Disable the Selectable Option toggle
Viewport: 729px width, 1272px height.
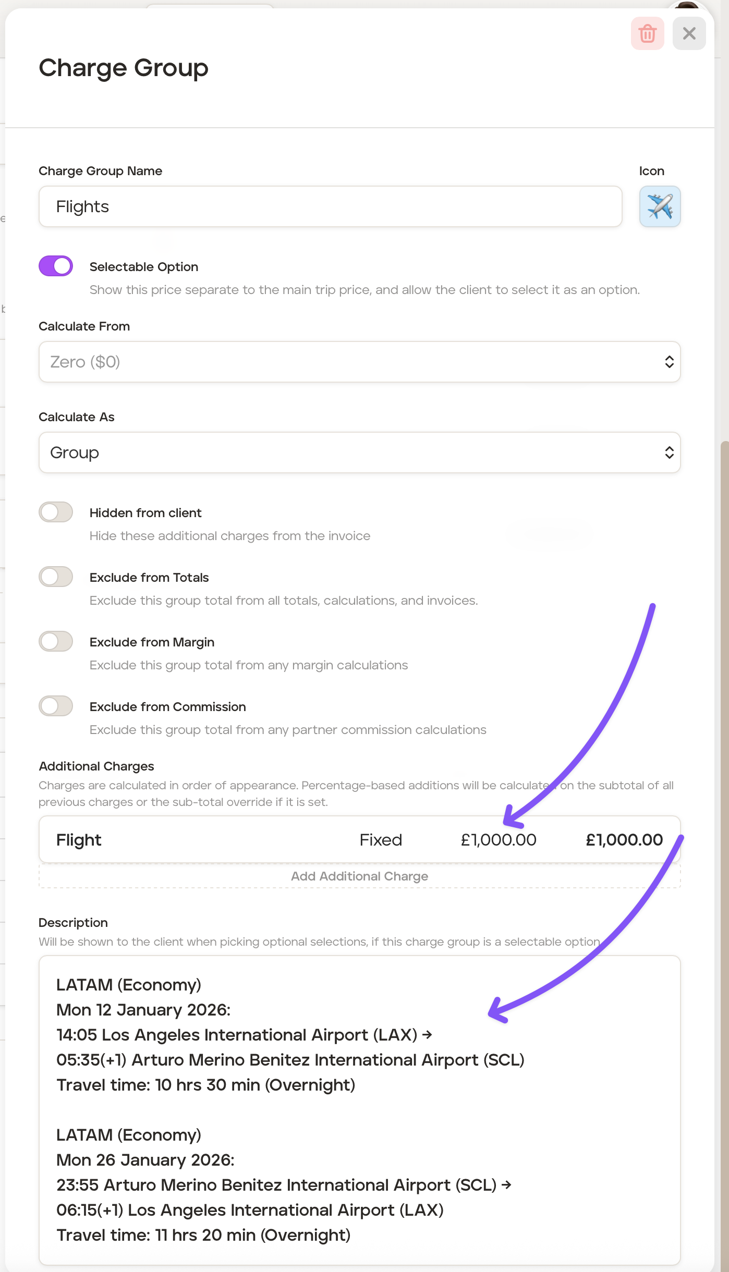[x=56, y=266]
